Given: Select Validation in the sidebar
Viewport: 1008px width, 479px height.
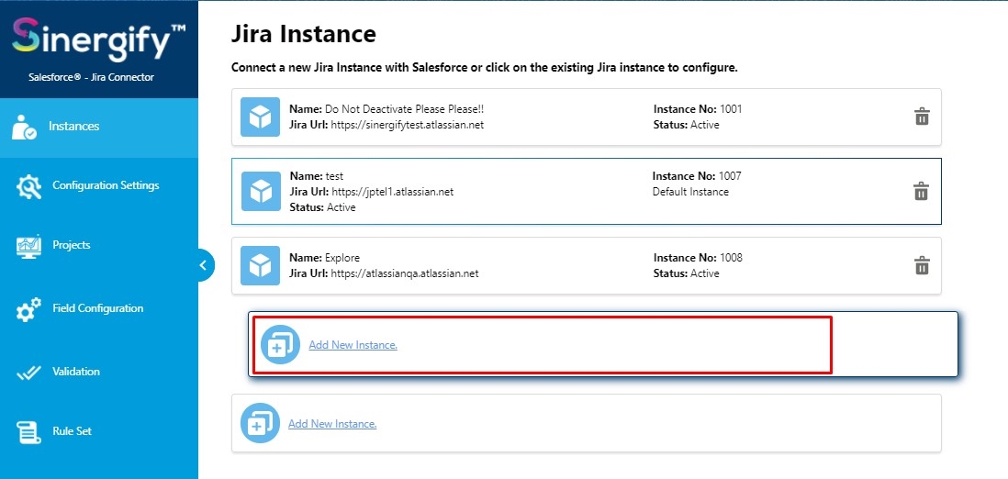Looking at the screenshot, I should (99, 372).
